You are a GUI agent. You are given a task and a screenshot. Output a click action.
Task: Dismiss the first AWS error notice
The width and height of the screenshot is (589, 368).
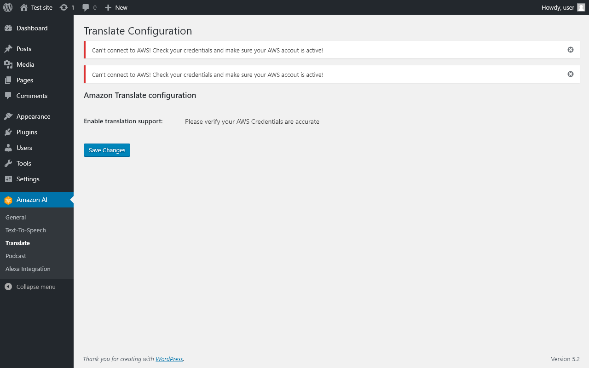tap(571, 50)
